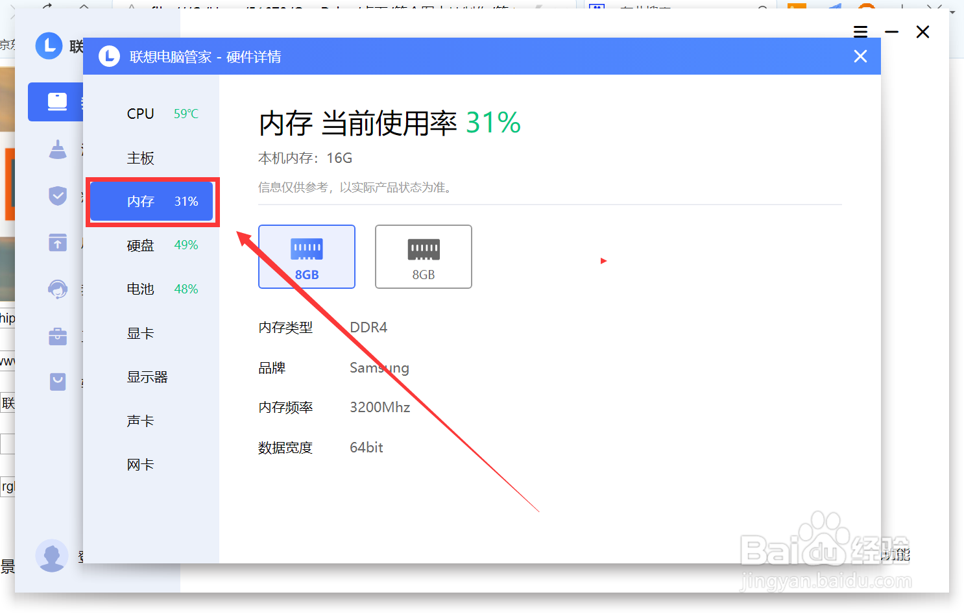Select the second 8GB memory module
964x614 pixels.
tap(423, 256)
